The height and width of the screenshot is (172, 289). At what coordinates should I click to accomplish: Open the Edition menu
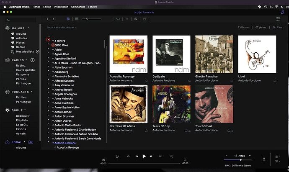47,7
